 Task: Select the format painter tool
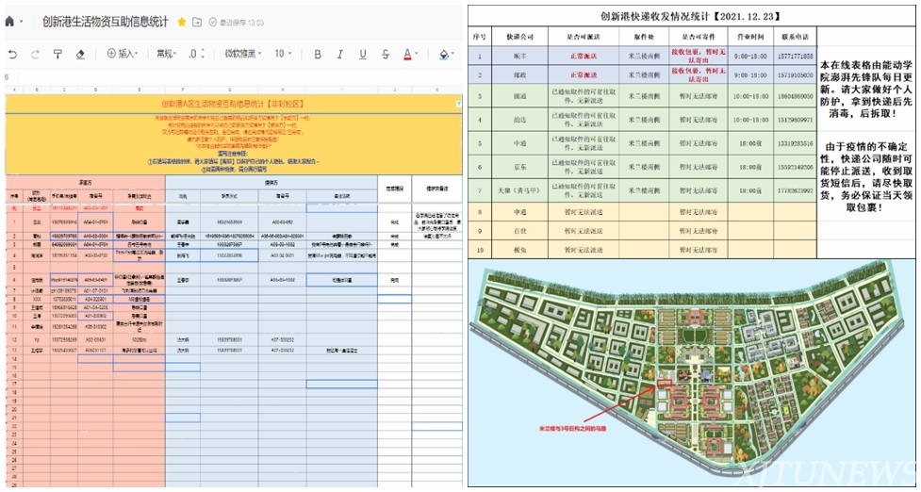(x=58, y=54)
